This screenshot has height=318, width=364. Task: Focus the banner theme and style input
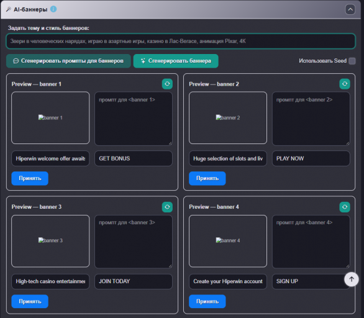(181, 42)
